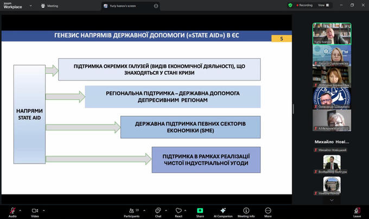Click the green encryption shield icon
This screenshot has width=369, height=219.
pyautogui.click(x=290, y=5)
